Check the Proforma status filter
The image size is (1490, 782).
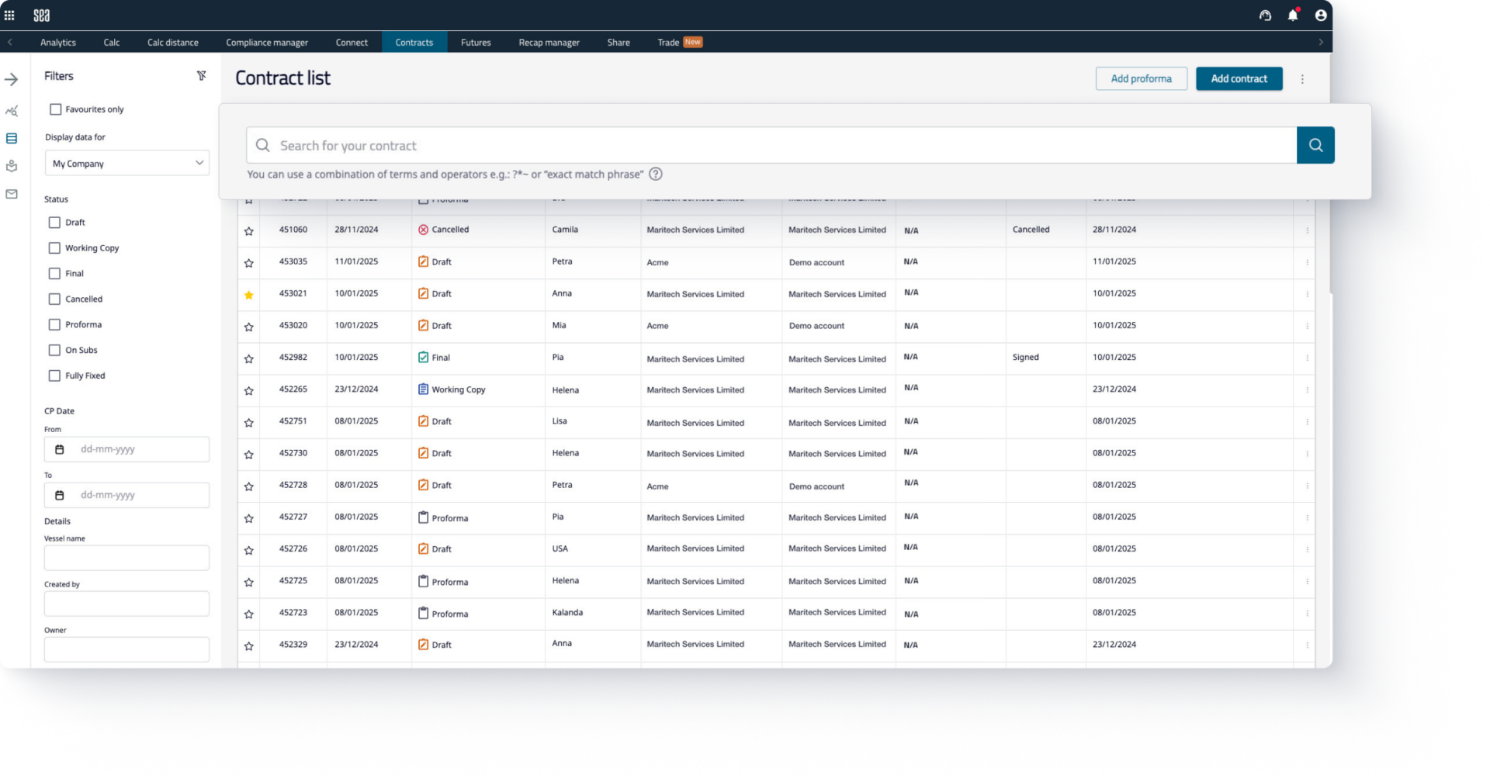54,325
